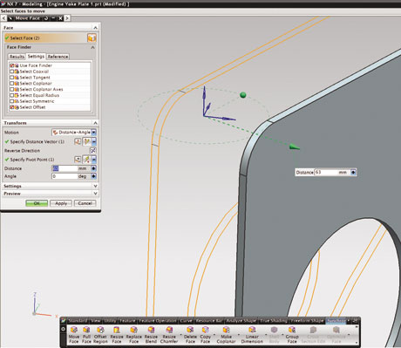Collapse the Face Finder group
This screenshot has height=348, width=401.
[92, 47]
